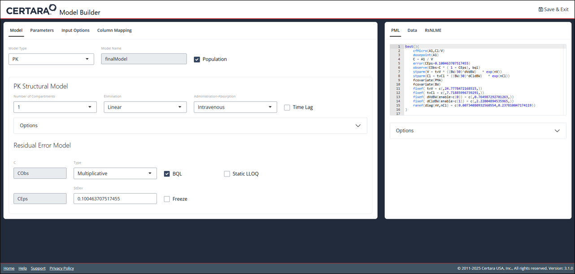This screenshot has height=274, width=575.
Task: Switch to the Model tab
Action: (x=16, y=31)
